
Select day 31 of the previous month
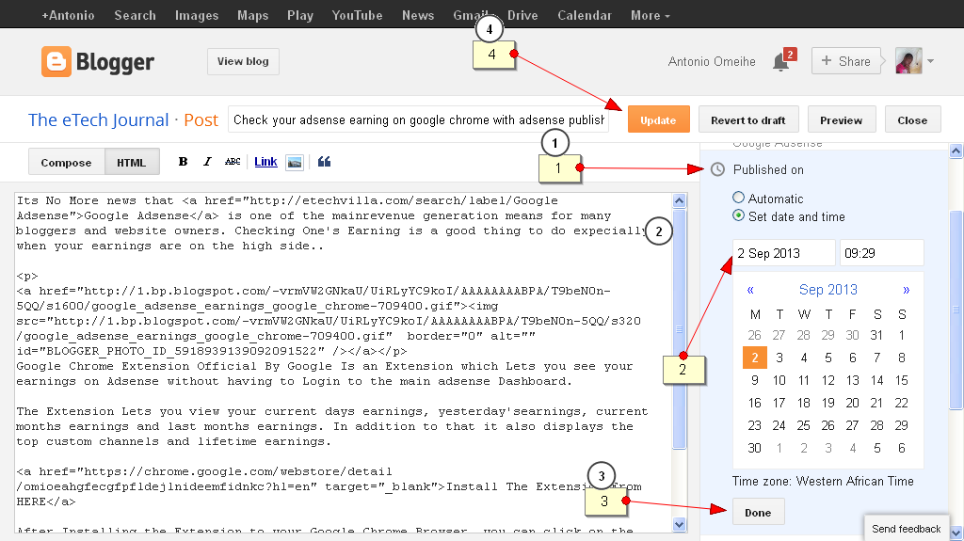click(x=876, y=335)
